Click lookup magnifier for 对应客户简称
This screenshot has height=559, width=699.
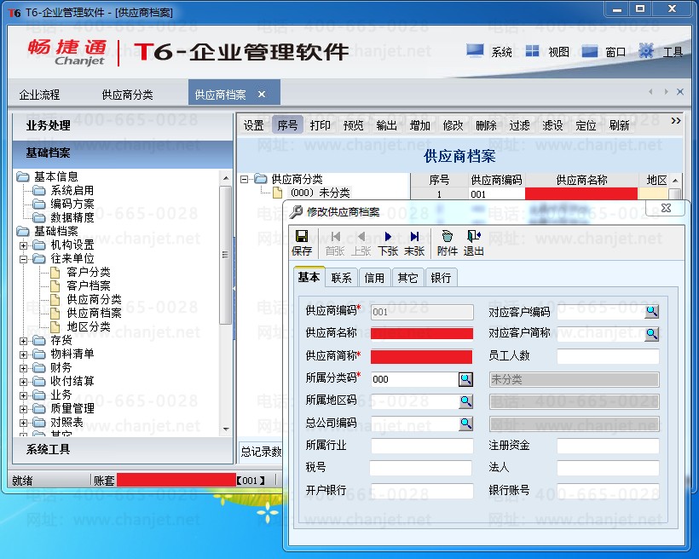[x=652, y=333]
